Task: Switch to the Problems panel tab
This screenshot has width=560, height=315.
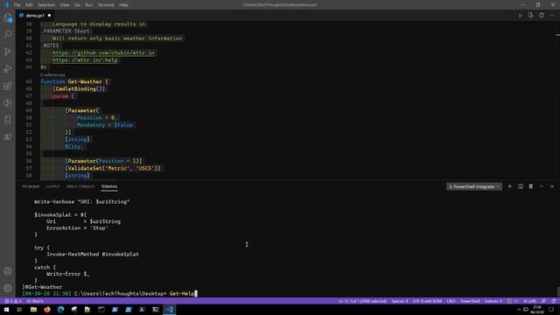Action: click(31, 186)
